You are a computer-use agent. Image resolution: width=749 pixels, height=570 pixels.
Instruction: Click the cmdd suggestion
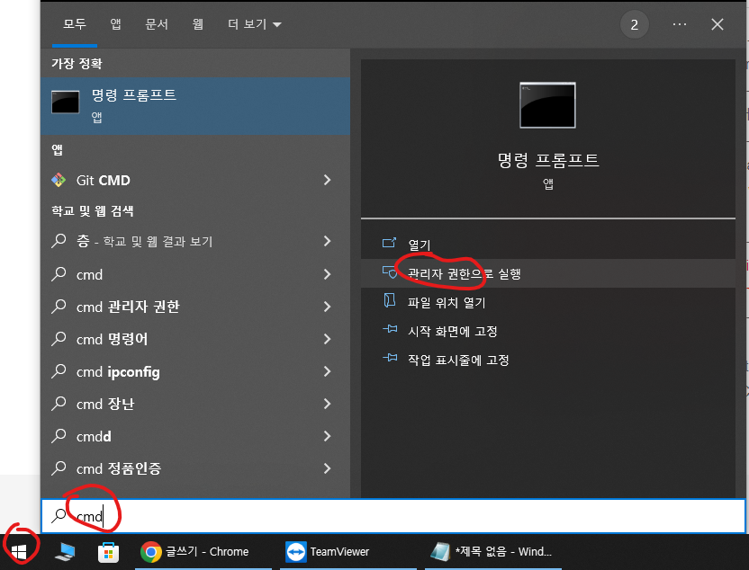point(195,436)
